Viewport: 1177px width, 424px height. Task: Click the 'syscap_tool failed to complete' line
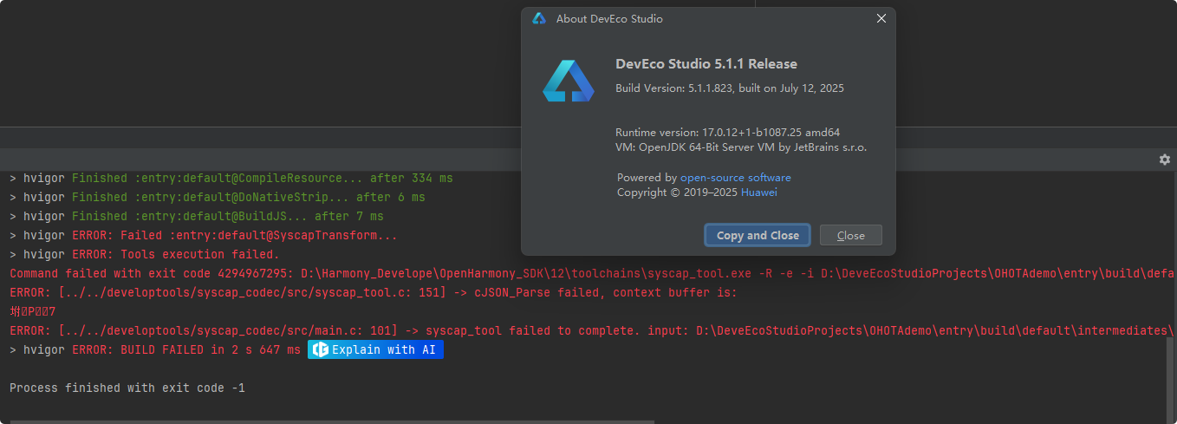tap(593, 330)
